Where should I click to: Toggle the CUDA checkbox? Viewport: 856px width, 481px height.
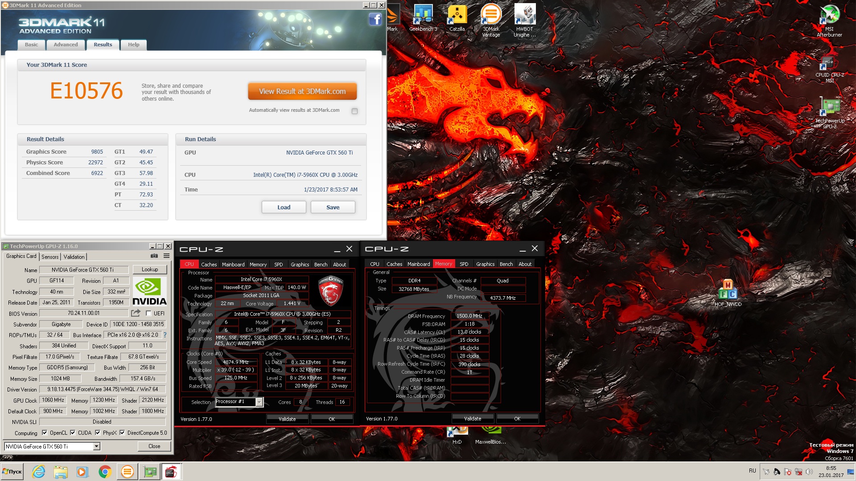(x=73, y=432)
